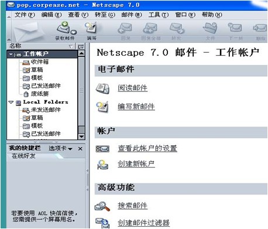Click the greyed 转发 forward toolbar icon
Viewport: 268px width, 229px height.
(x=177, y=29)
